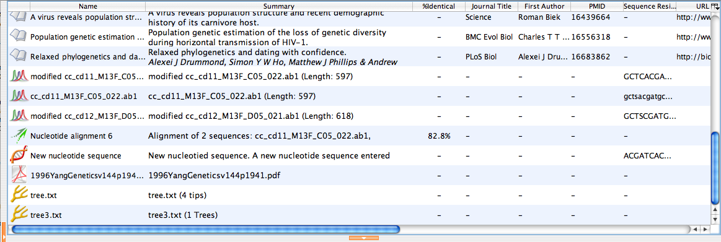721x242 pixels.
Task: Click the horizontal scrollbar thumb
Action: tap(206, 228)
